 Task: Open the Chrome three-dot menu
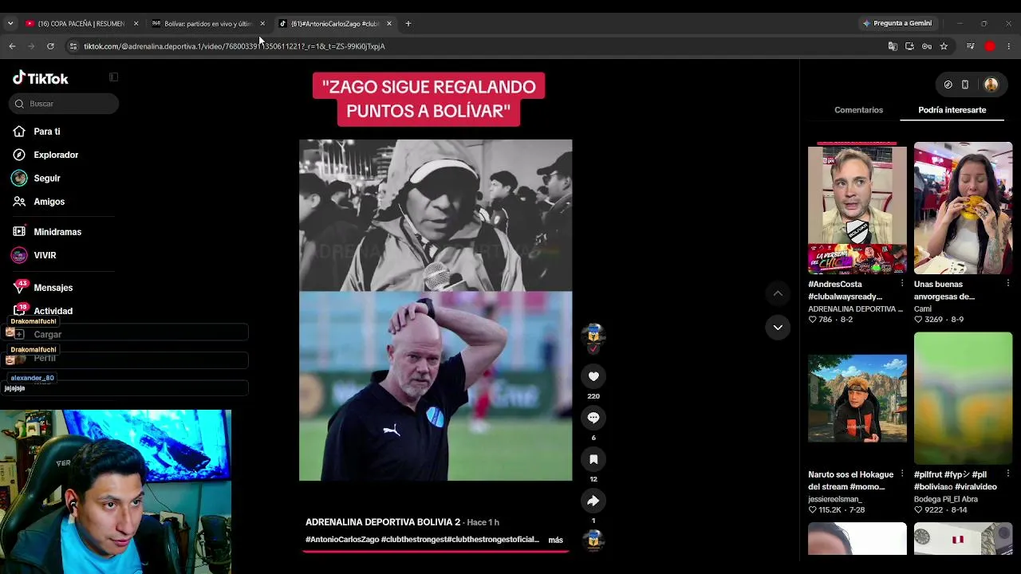[1009, 46]
